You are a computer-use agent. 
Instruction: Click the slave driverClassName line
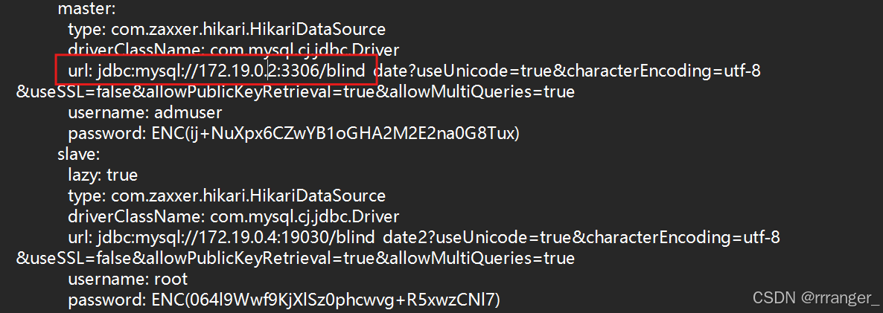pos(234,216)
